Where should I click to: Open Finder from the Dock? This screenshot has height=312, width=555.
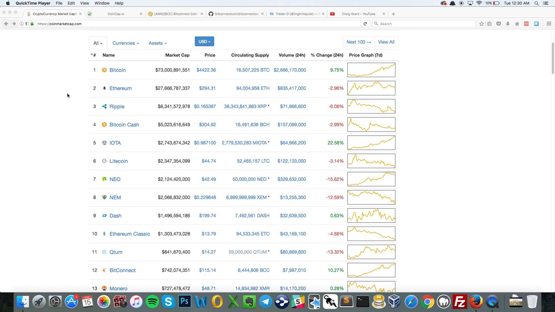click(x=23, y=301)
